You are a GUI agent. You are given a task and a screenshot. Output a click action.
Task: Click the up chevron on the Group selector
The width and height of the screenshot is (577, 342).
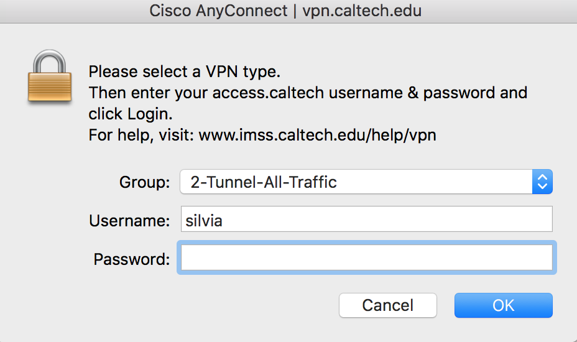coord(542,178)
